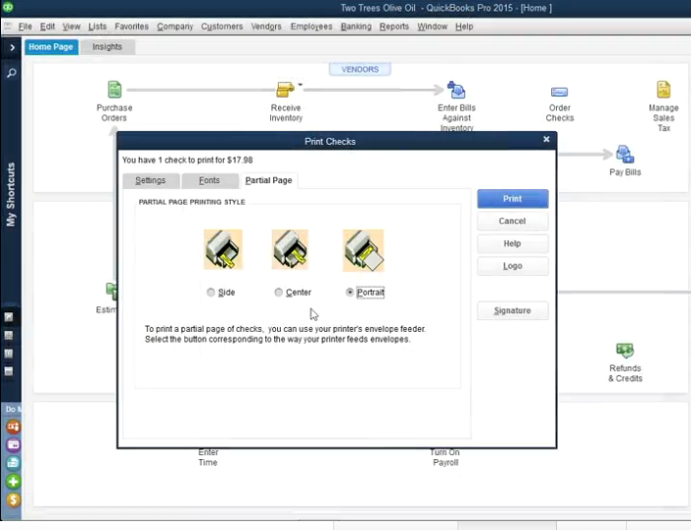The height and width of the screenshot is (530, 691).
Task: Click the Enter Time label
Action: click(208, 457)
